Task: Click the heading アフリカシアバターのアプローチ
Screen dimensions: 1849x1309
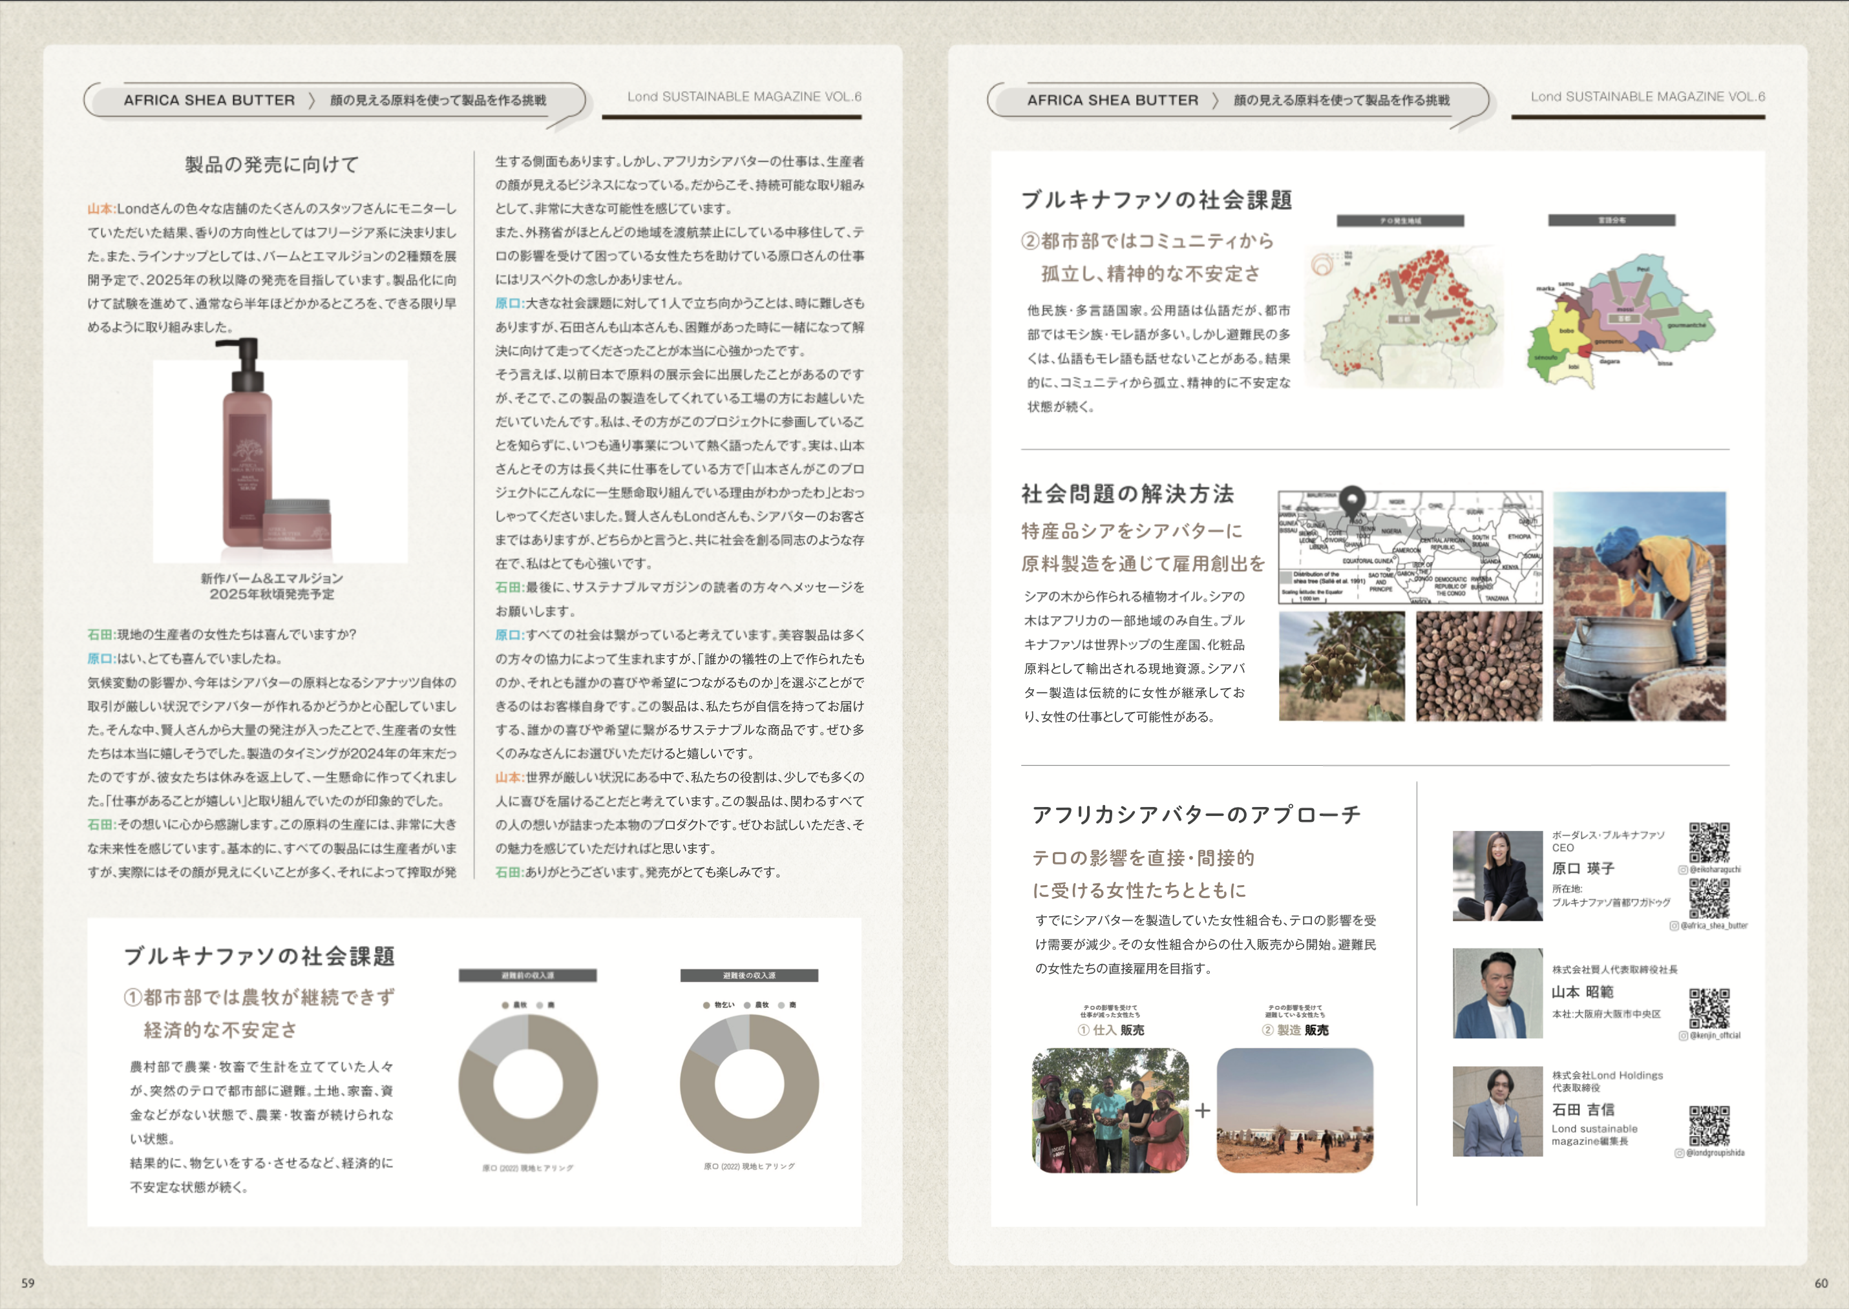Action: [1197, 815]
